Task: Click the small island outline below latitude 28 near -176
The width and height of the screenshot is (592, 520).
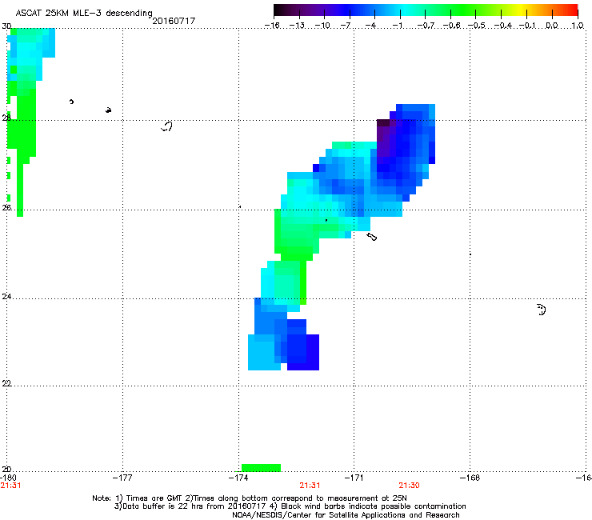Action: [x=167, y=126]
